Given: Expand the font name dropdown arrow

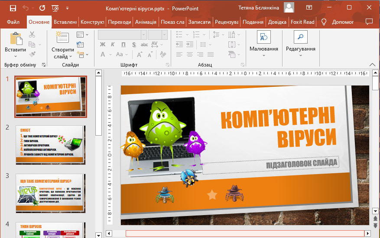Looking at the screenshot, I should tap(144, 35).
